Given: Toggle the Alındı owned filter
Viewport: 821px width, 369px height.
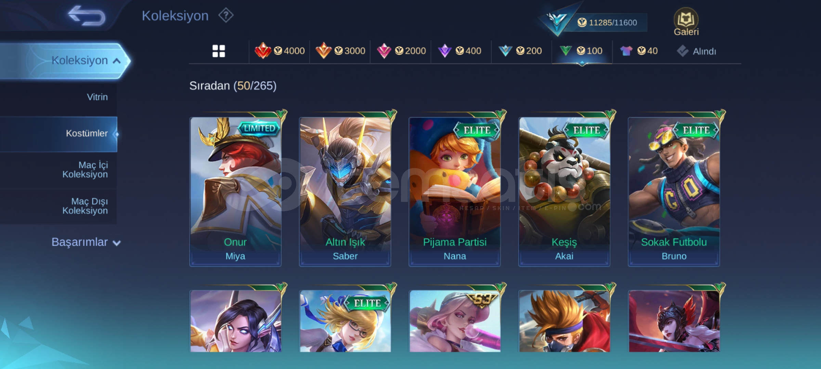Looking at the screenshot, I should click(x=696, y=51).
